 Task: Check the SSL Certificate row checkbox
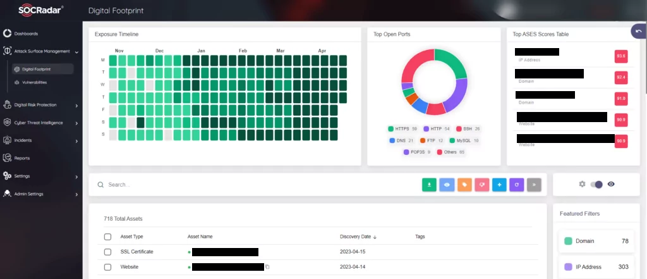(x=107, y=252)
